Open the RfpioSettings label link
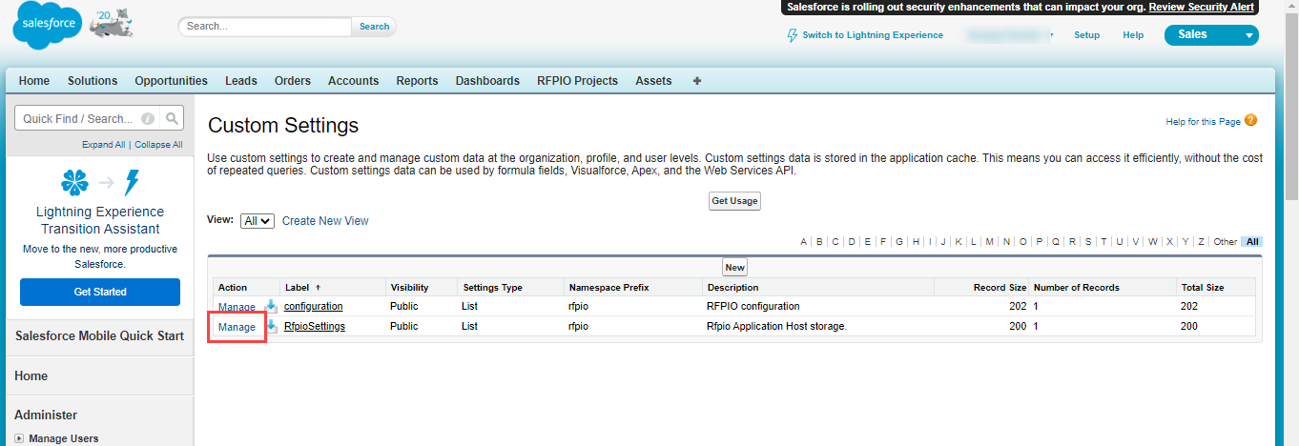The height and width of the screenshot is (446, 1299). pyautogui.click(x=315, y=326)
